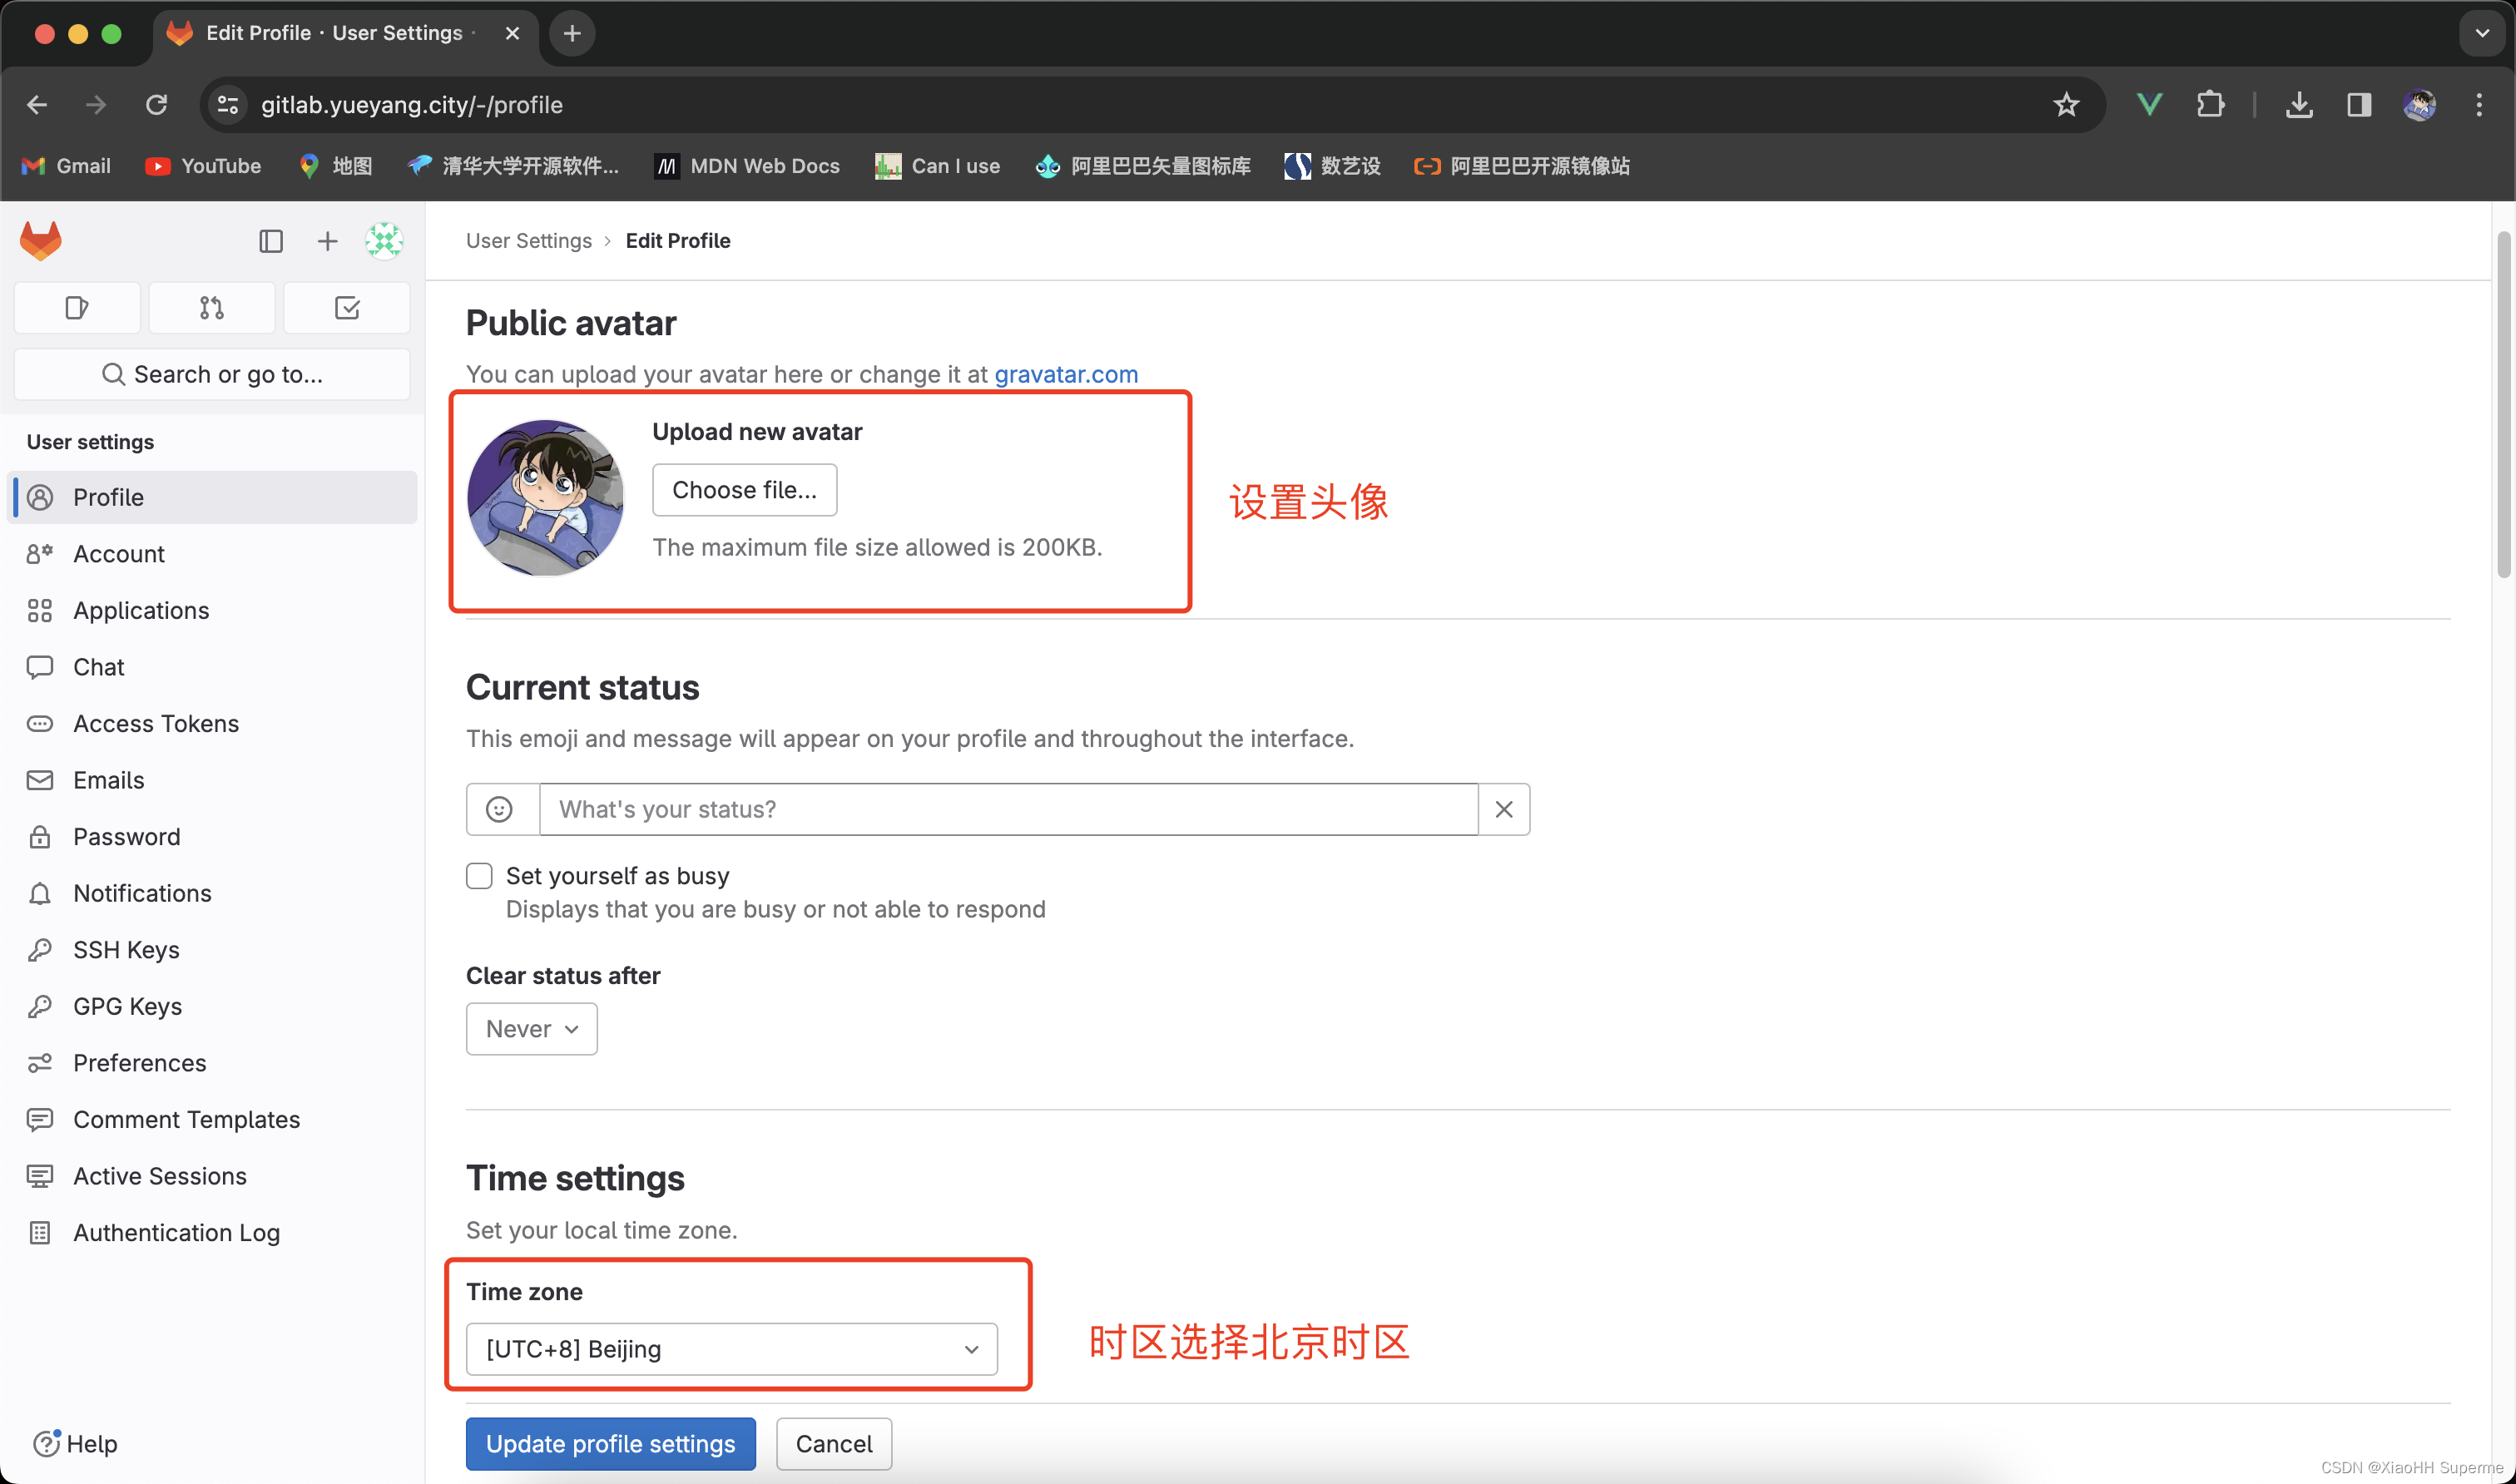The image size is (2516, 1484).
Task: Expand the Time zone Beijing dropdown
Action: tap(731, 1349)
